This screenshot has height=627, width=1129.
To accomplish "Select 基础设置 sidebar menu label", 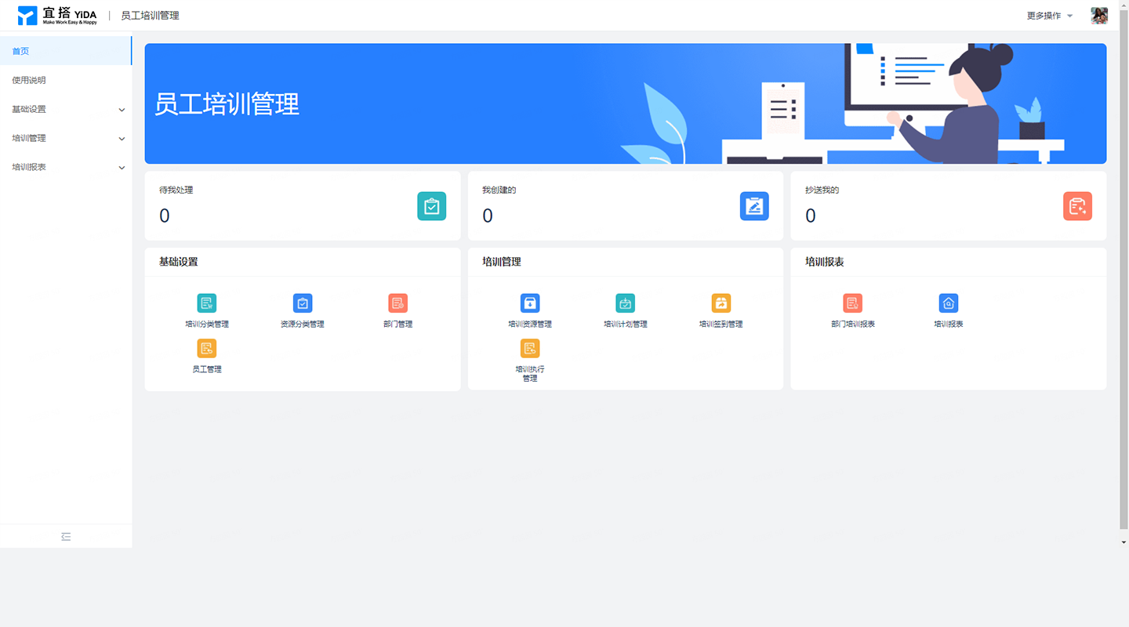I will (x=29, y=109).
